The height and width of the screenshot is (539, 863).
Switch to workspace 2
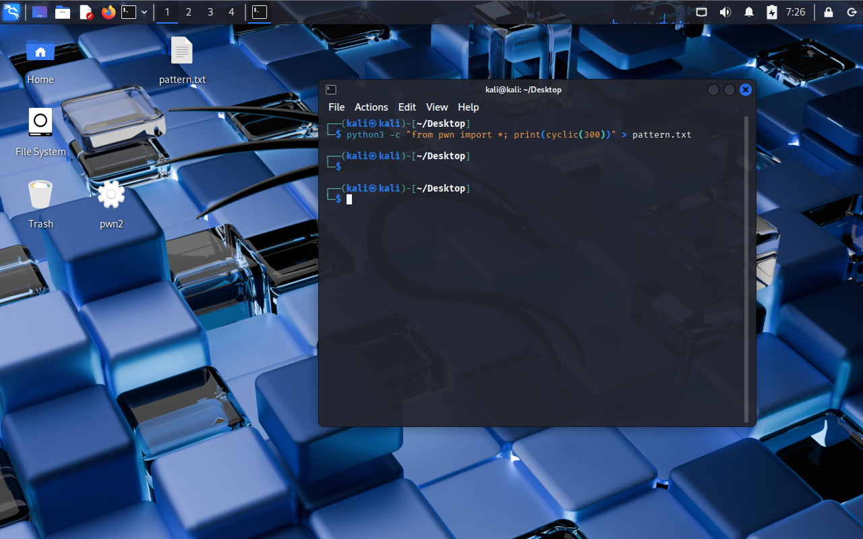coord(189,12)
